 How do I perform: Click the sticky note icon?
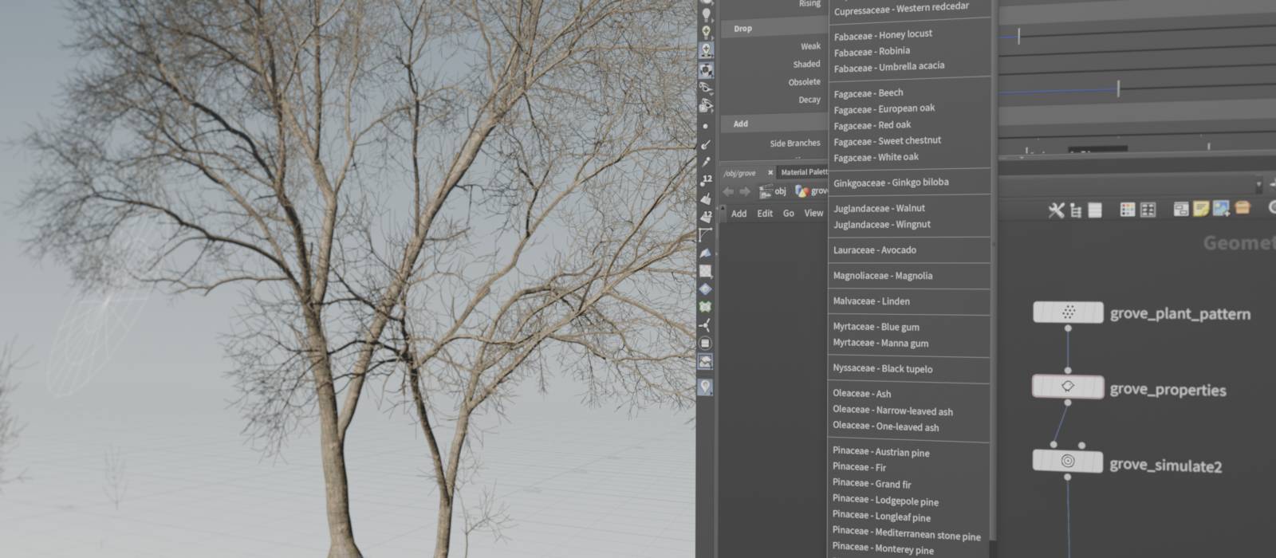click(1201, 209)
